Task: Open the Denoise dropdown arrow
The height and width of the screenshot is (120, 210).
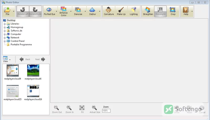Action: (x=85, y=11)
